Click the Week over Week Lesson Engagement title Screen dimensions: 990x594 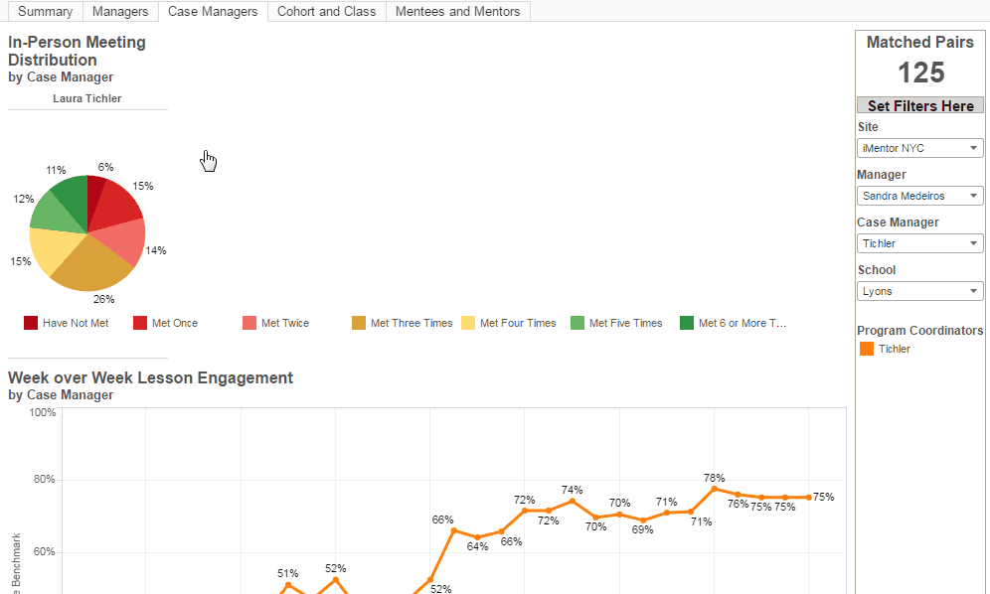pos(150,377)
